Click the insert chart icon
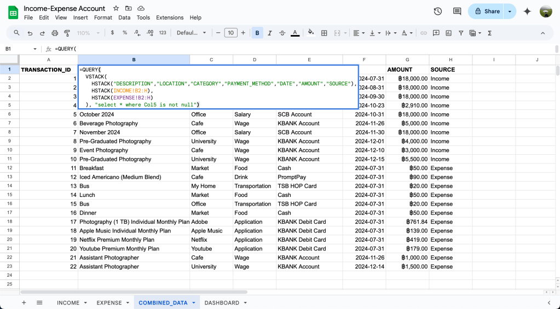This screenshot has width=560, height=309. pyautogui.click(x=448, y=33)
